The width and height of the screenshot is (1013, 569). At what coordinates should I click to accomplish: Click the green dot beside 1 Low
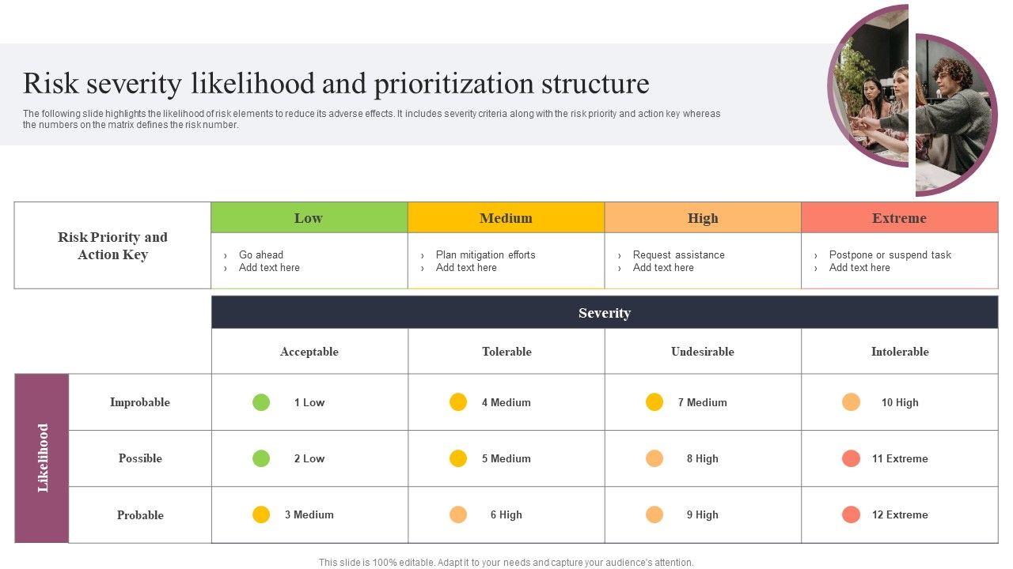tap(261, 402)
